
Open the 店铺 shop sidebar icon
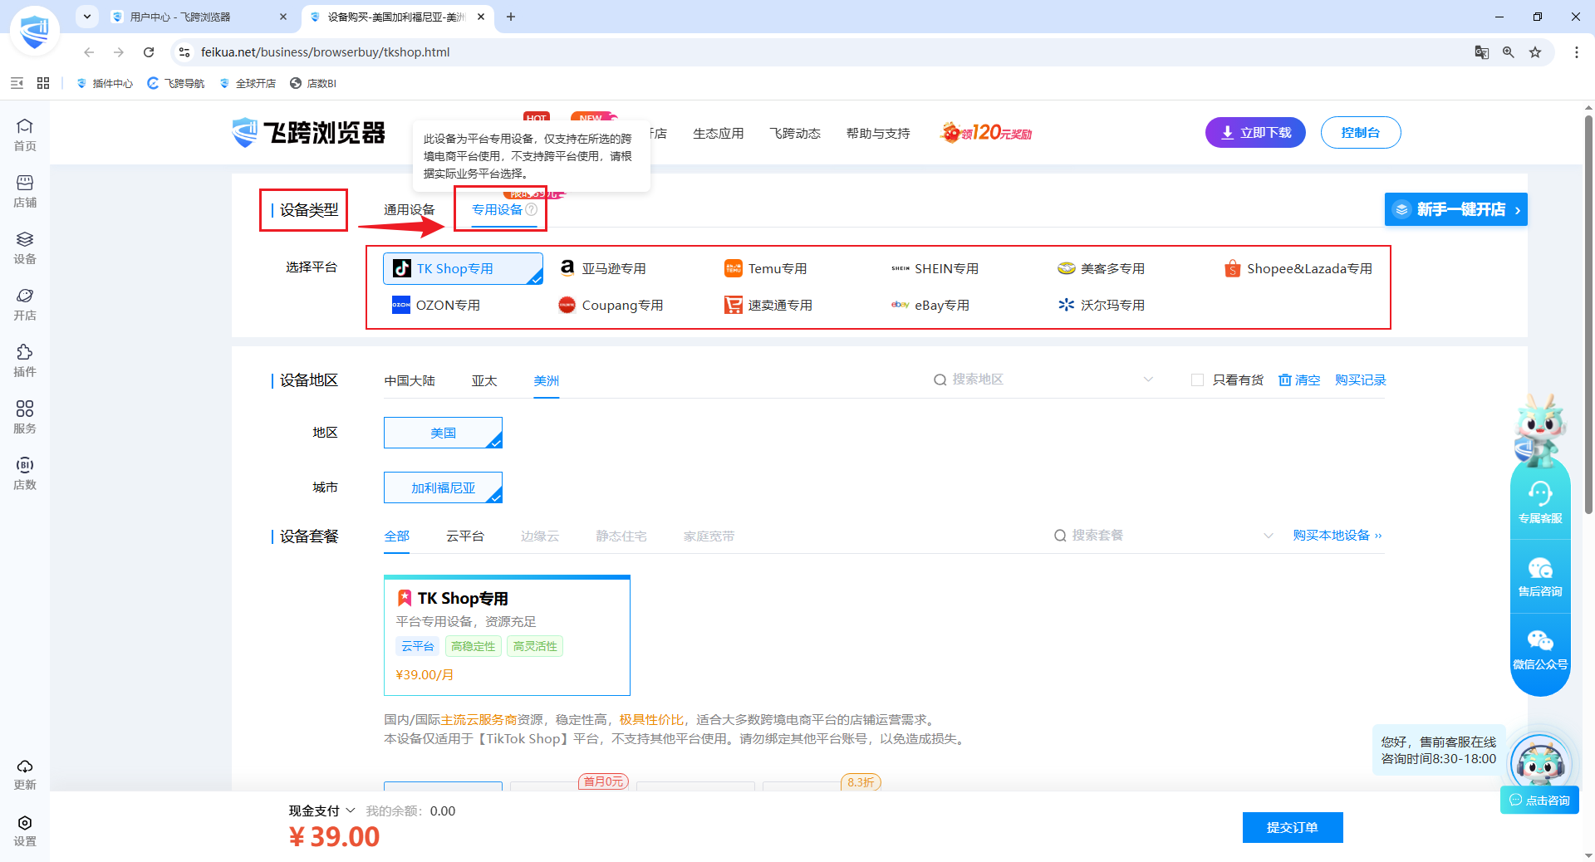25,191
